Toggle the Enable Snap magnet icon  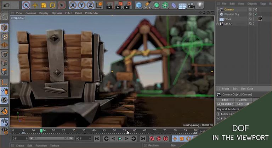pyautogui.click(x=4, y=111)
